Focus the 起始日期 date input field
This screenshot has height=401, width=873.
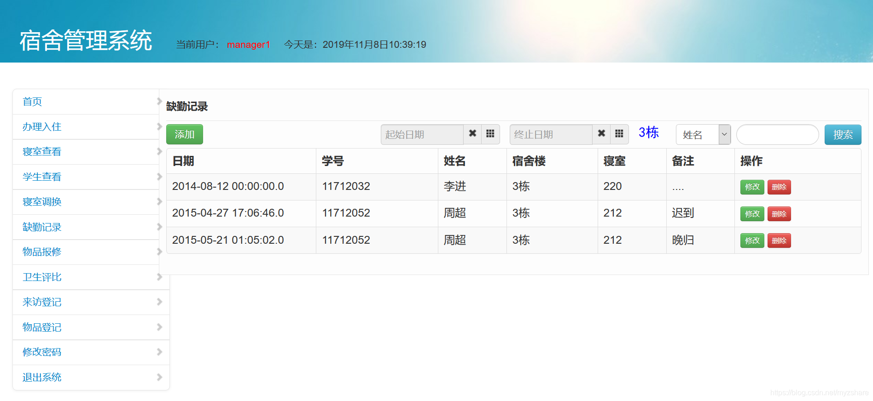click(422, 134)
